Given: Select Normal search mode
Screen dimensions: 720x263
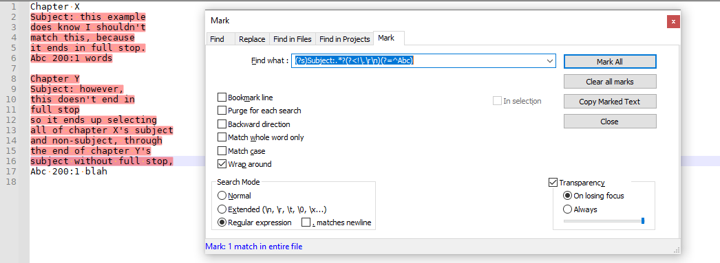Looking at the screenshot, I should coord(222,196).
